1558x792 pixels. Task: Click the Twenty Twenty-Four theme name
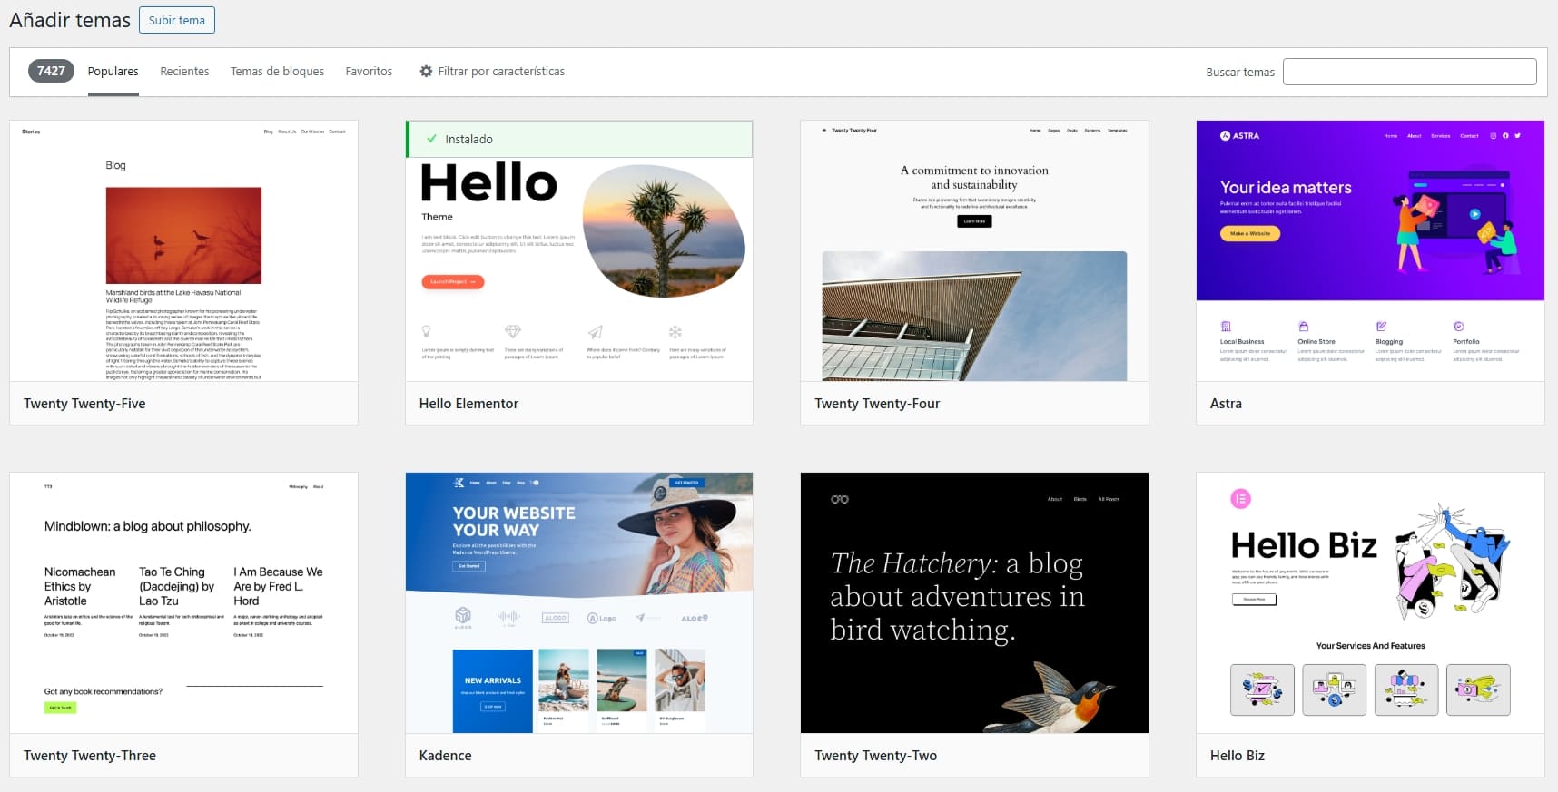[x=877, y=404]
